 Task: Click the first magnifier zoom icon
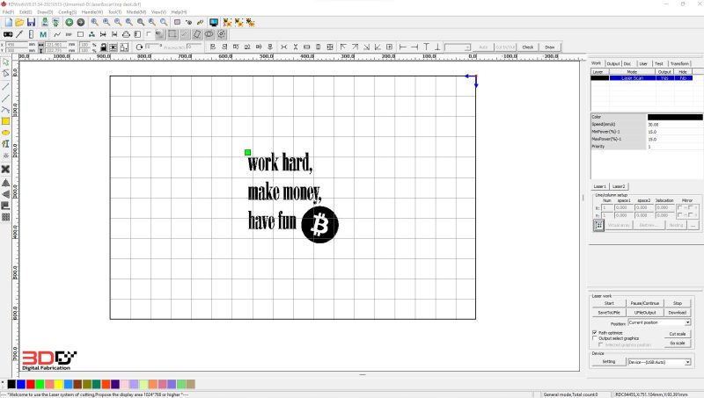[x=95, y=23]
